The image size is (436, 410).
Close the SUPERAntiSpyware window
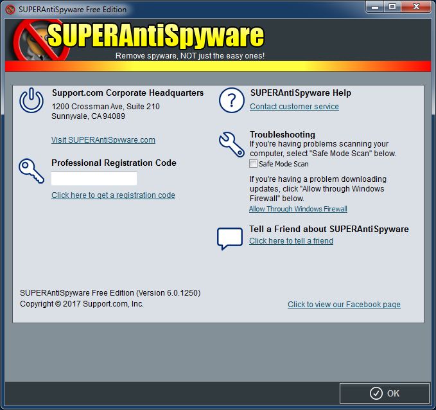click(x=416, y=6)
